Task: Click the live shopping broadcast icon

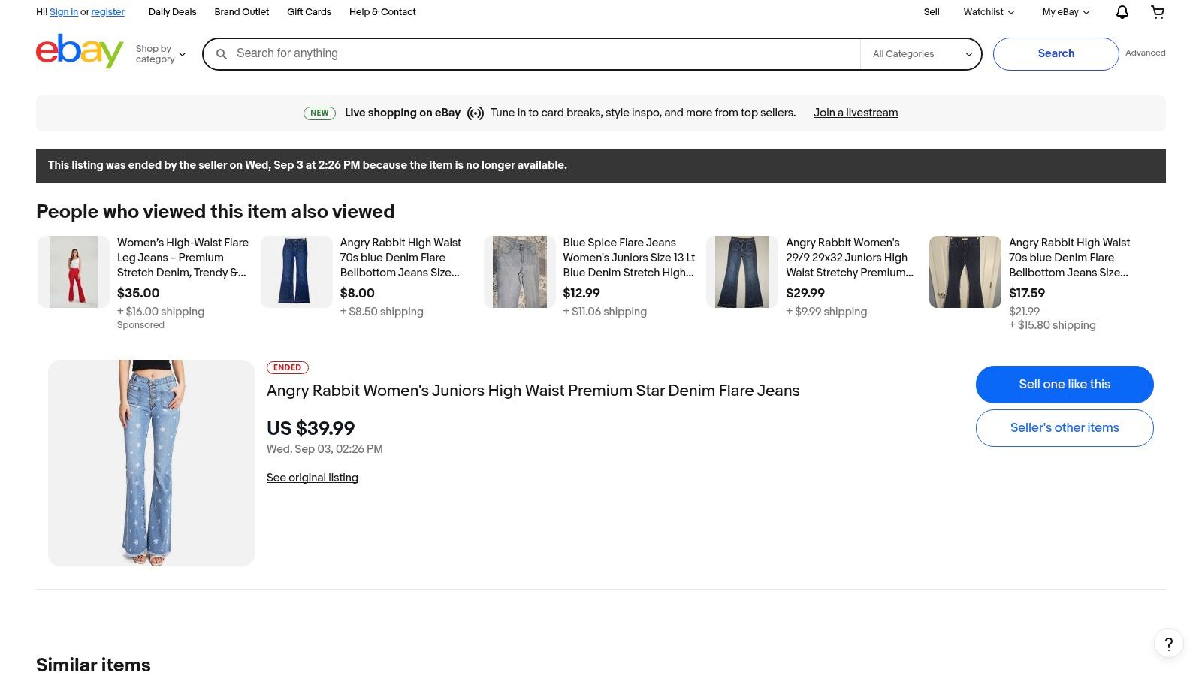Action: [475, 113]
